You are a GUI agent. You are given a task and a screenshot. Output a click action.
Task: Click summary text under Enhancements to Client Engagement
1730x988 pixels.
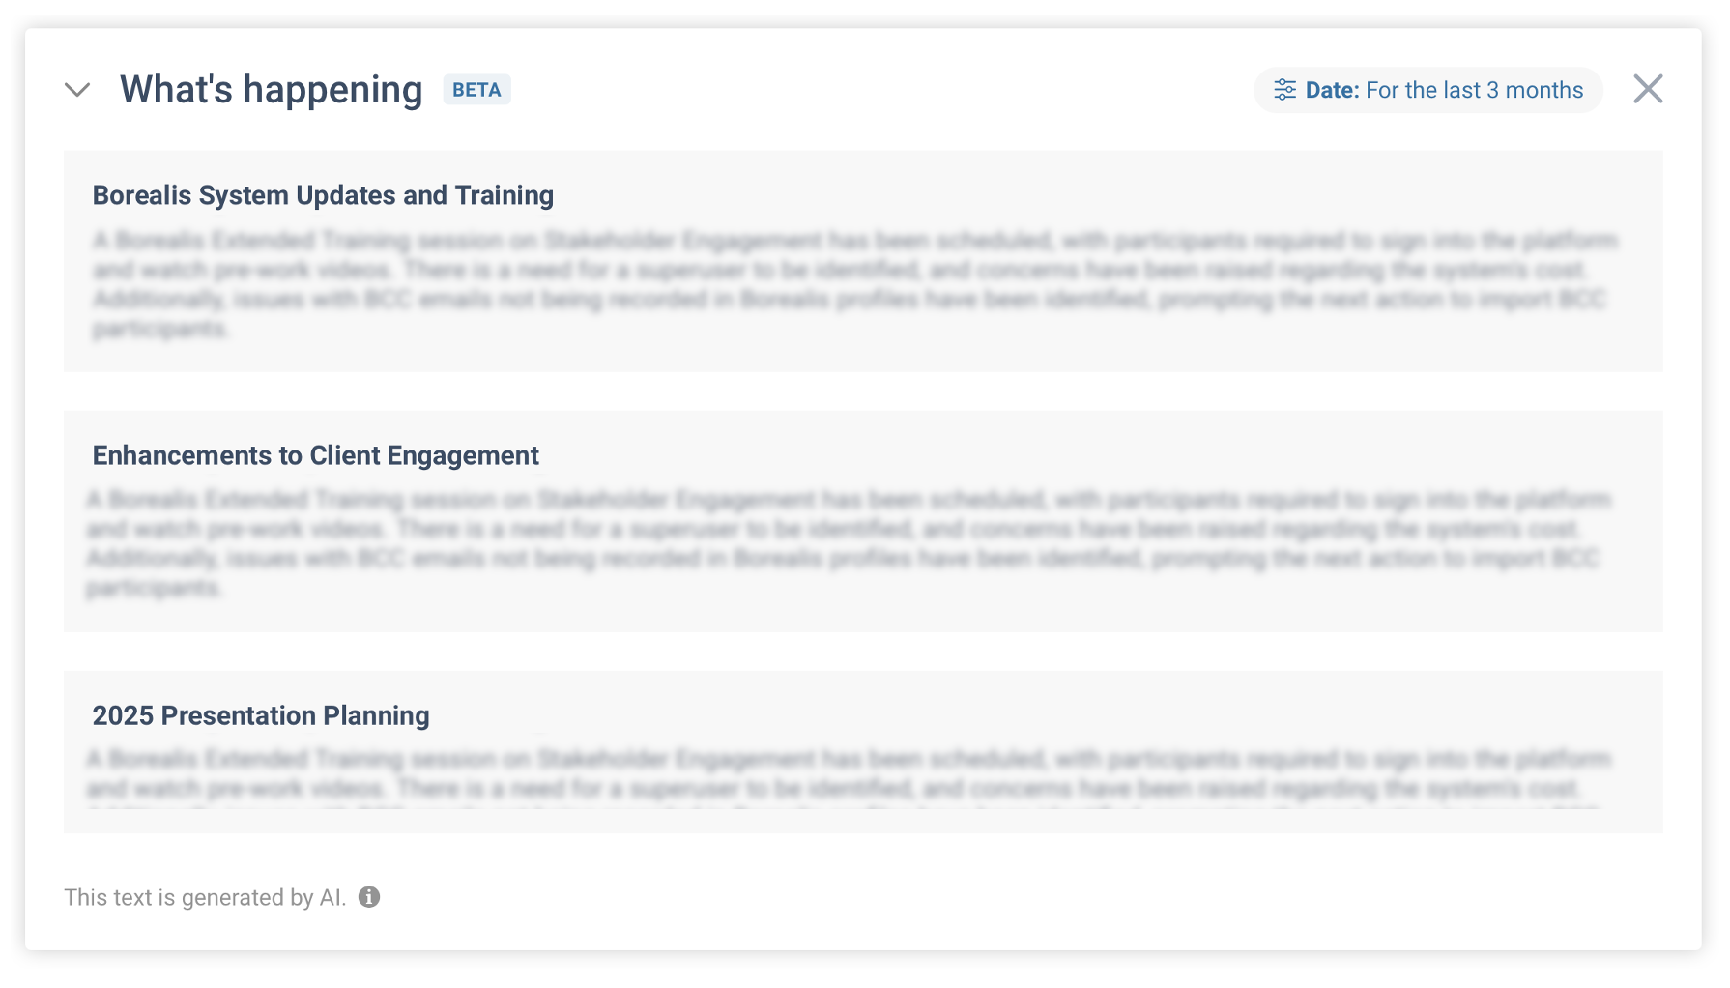coord(851,543)
